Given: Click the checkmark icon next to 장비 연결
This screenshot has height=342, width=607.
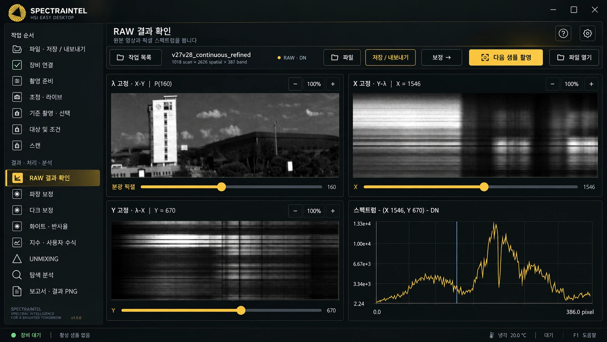Looking at the screenshot, I should 17,65.
